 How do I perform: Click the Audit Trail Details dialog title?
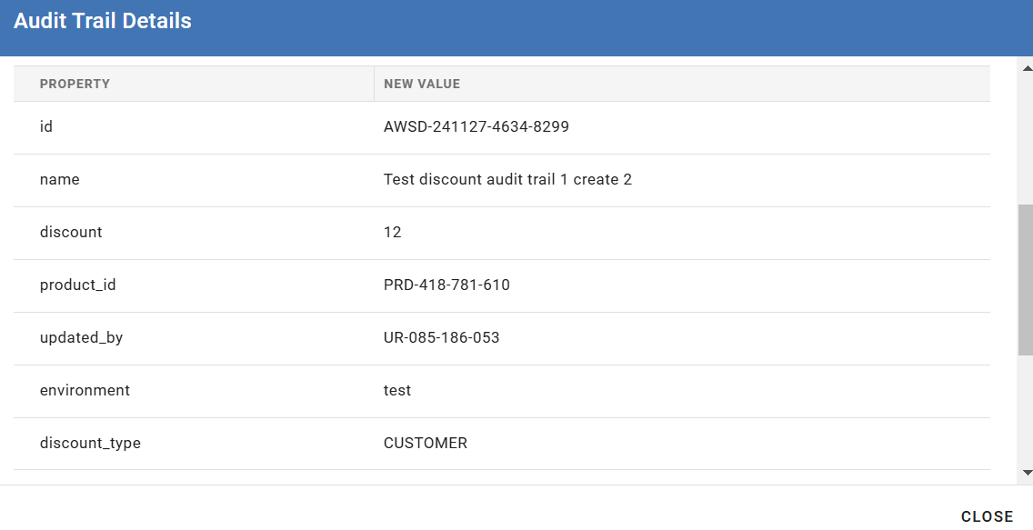[103, 20]
